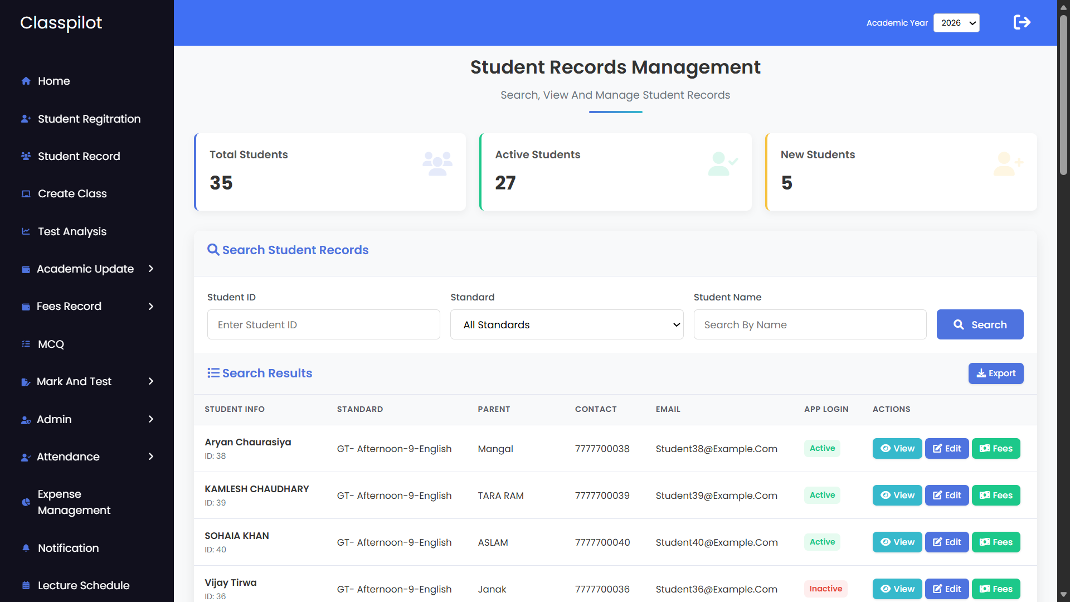Click the Attendance user-check icon

[x=26, y=457]
